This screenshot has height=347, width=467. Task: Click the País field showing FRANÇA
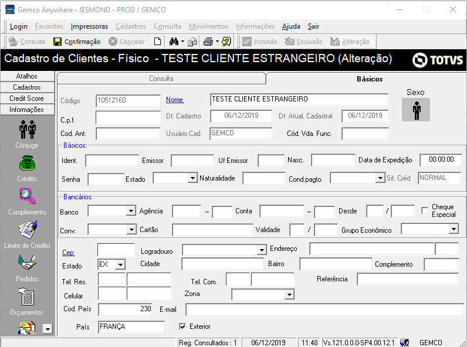131,326
